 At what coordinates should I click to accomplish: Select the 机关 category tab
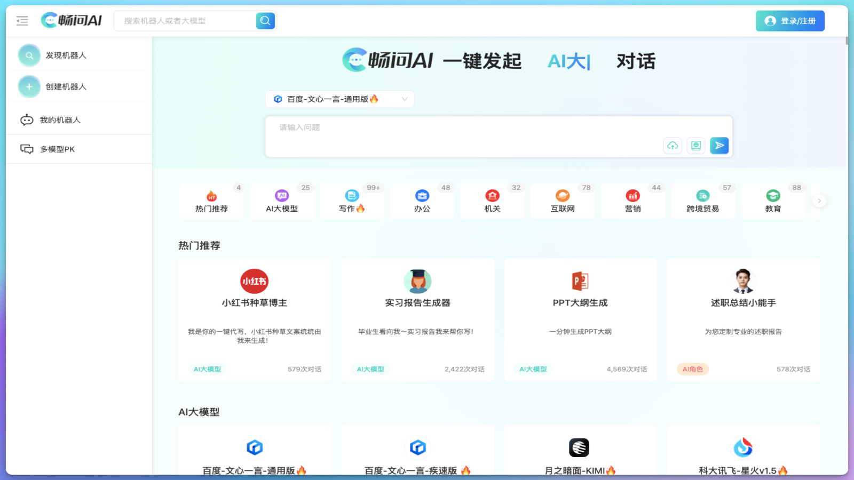pos(492,201)
